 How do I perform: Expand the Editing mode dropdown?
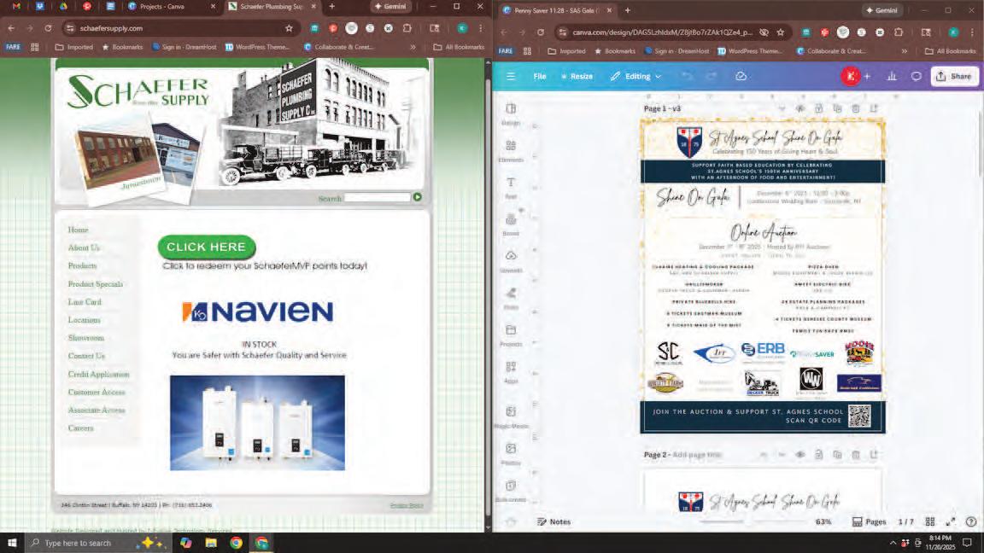pyautogui.click(x=635, y=76)
